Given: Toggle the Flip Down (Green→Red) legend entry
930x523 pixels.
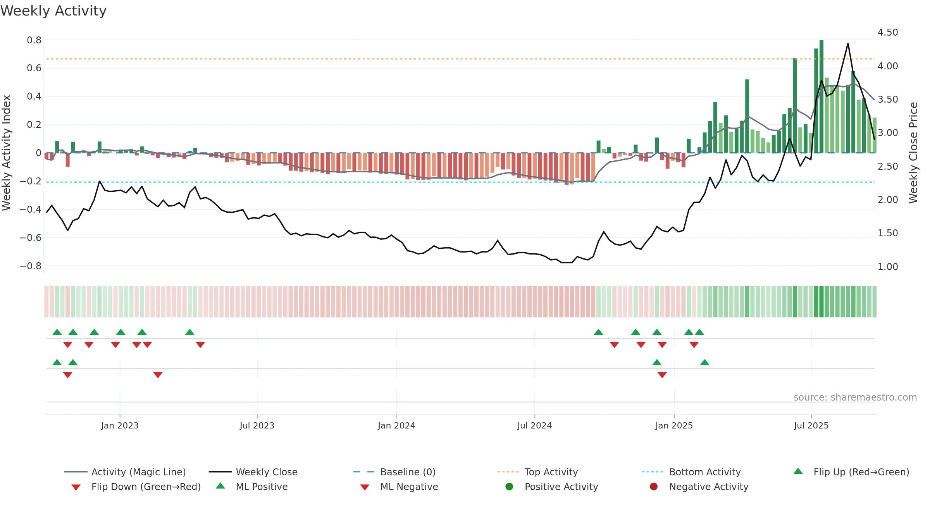Looking at the screenshot, I should pyautogui.click(x=136, y=487).
